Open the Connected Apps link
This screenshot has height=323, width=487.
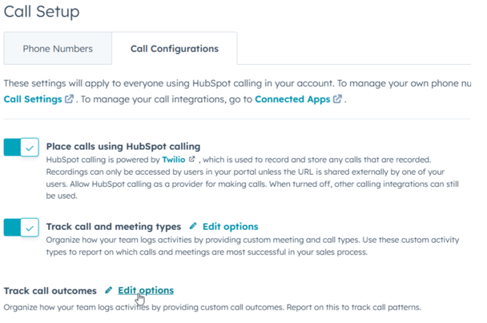click(x=292, y=99)
